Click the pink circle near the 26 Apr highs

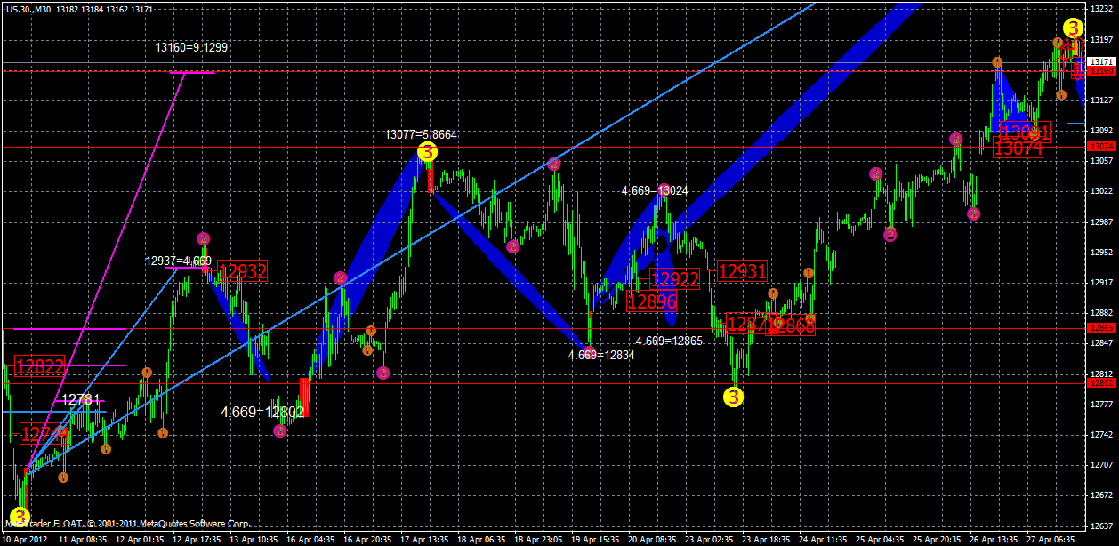coord(956,137)
